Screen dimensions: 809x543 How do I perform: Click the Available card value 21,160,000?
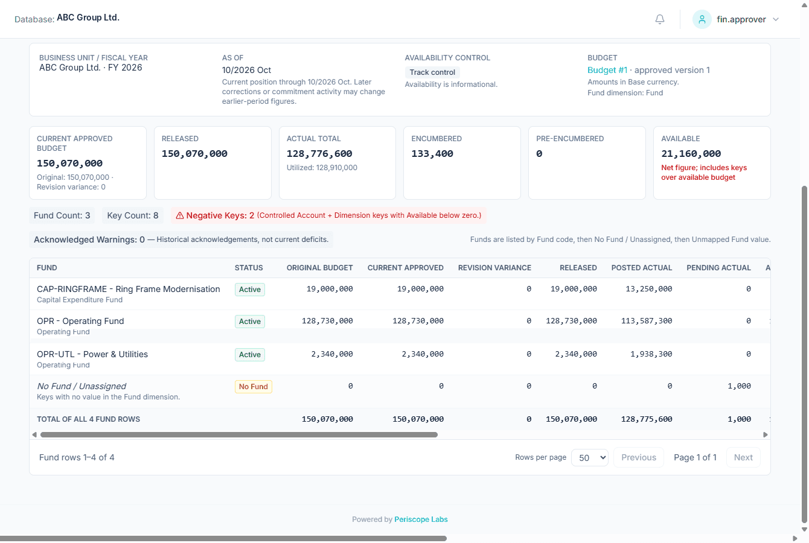coord(691,154)
